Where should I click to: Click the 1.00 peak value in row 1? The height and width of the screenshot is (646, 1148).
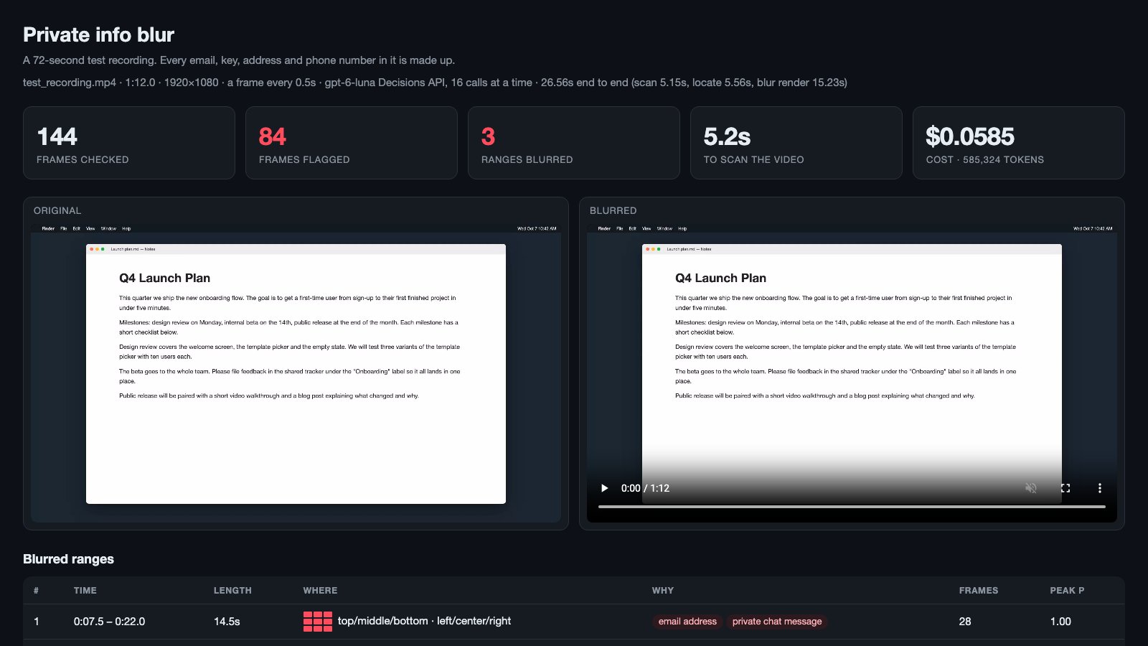[1060, 622]
